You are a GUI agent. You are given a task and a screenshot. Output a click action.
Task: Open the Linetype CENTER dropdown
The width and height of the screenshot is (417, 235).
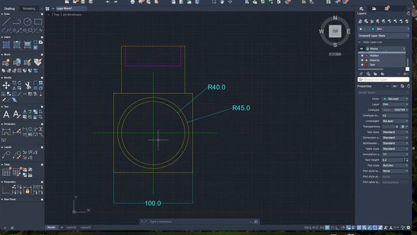click(395, 110)
